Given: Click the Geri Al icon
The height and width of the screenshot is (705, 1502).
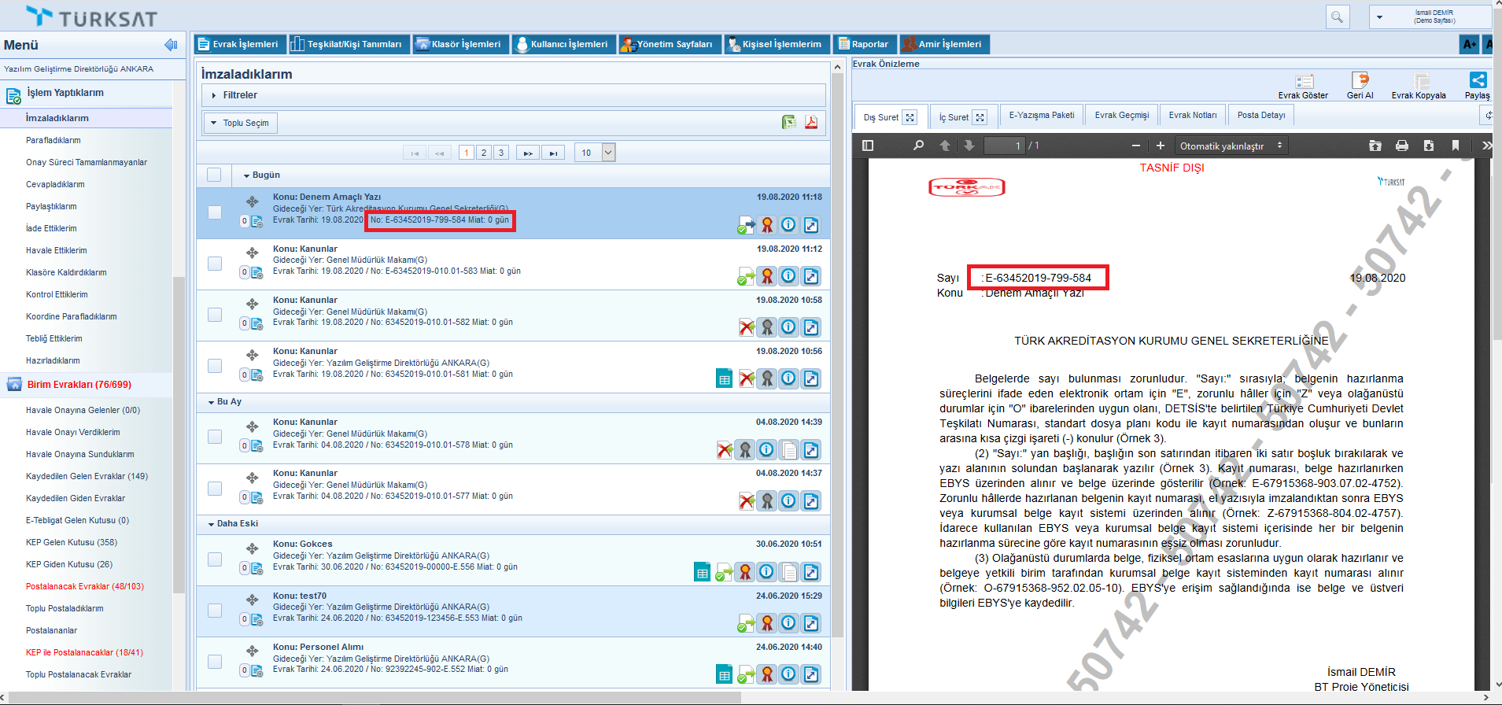Looking at the screenshot, I should (1360, 81).
